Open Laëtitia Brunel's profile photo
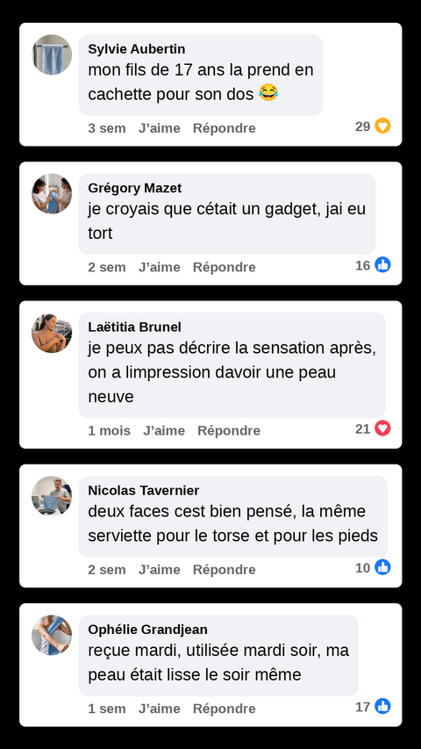421x749 pixels. 52,333
